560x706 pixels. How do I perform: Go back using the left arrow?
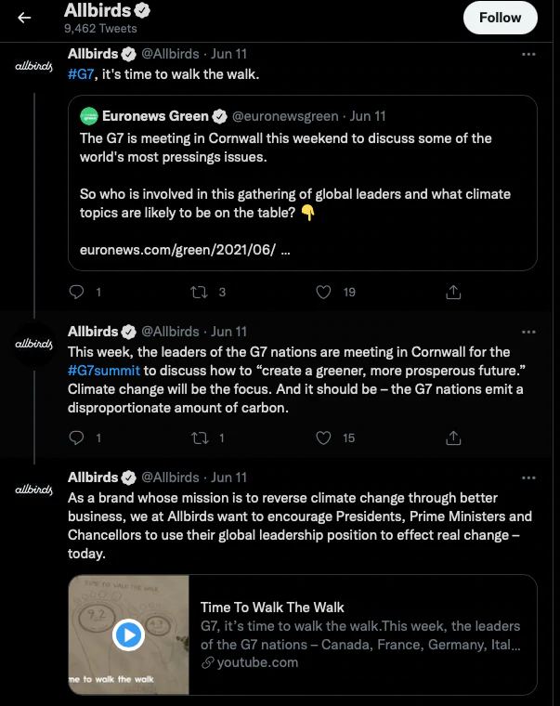click(25, 18)
